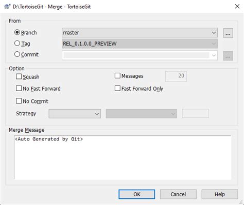This screenshot has height=205, width=244.
Task: Click the OK button
Action: click(137, 194)
